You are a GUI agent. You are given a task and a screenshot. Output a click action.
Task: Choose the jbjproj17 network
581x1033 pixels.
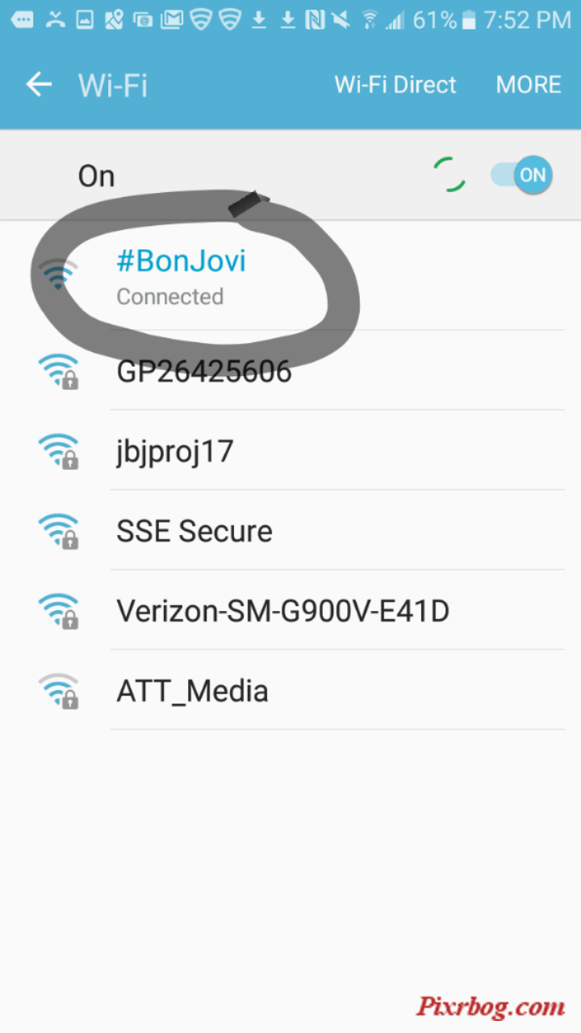click(x=290, y=450)
